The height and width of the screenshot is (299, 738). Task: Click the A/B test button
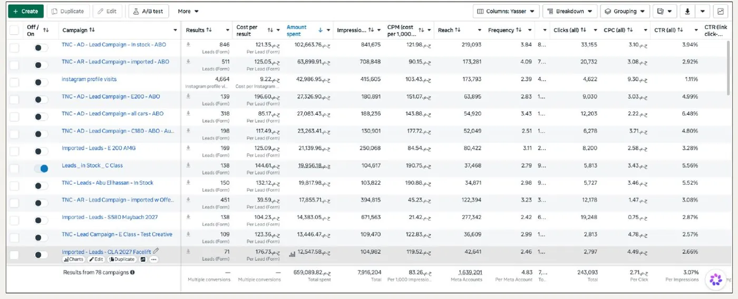click(x=148, y=11)
